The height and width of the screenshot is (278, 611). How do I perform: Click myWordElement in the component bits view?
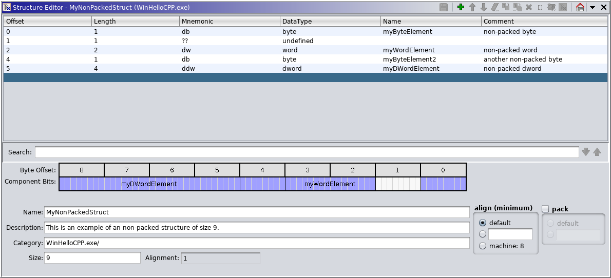pos(330,184)
